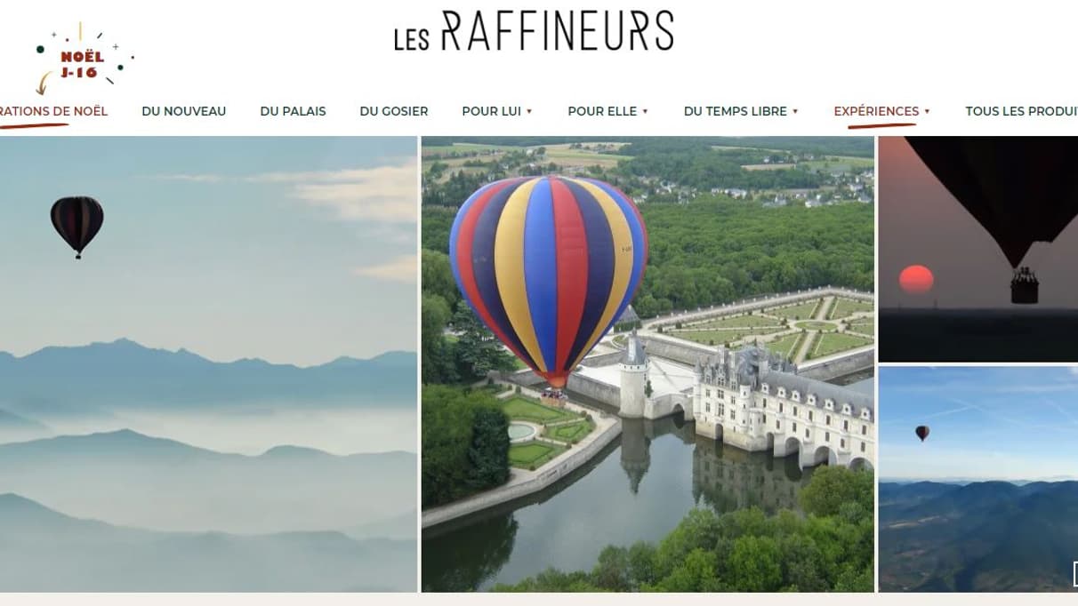Open Décorations de Noël category
The width and height of the screenshot is (1078, 606).
pyautogui.click(x=53, y=111)
